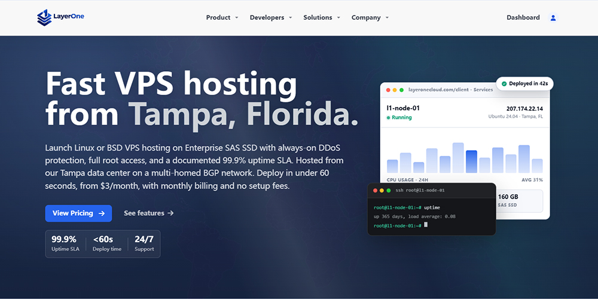Click the CPU USAGE - 24H label
The height and width of the screenshot is (299, 598).
tap(407, 179)
